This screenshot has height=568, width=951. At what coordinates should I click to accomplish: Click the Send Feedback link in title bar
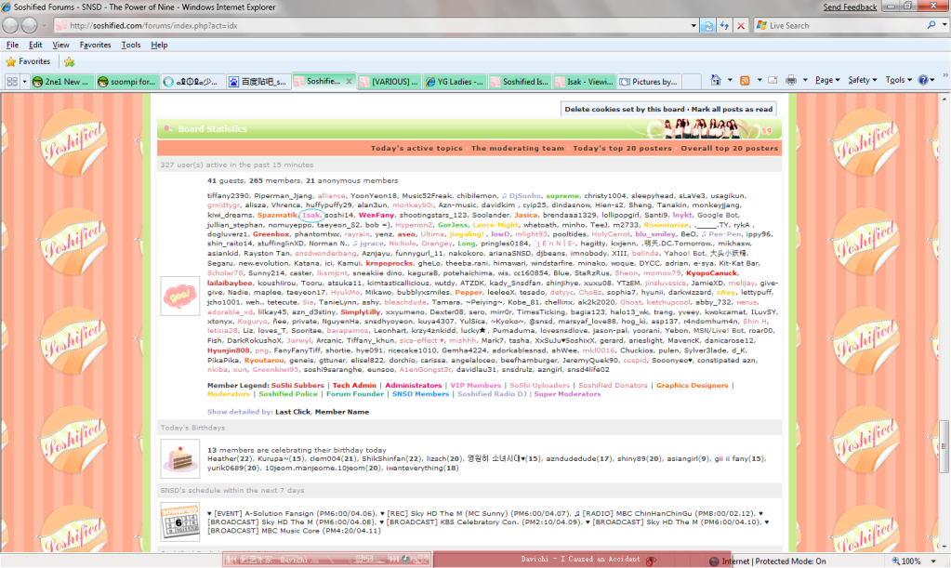point(850,7)
